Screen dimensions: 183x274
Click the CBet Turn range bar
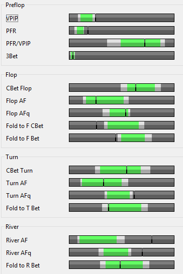(x=122, y=170)
